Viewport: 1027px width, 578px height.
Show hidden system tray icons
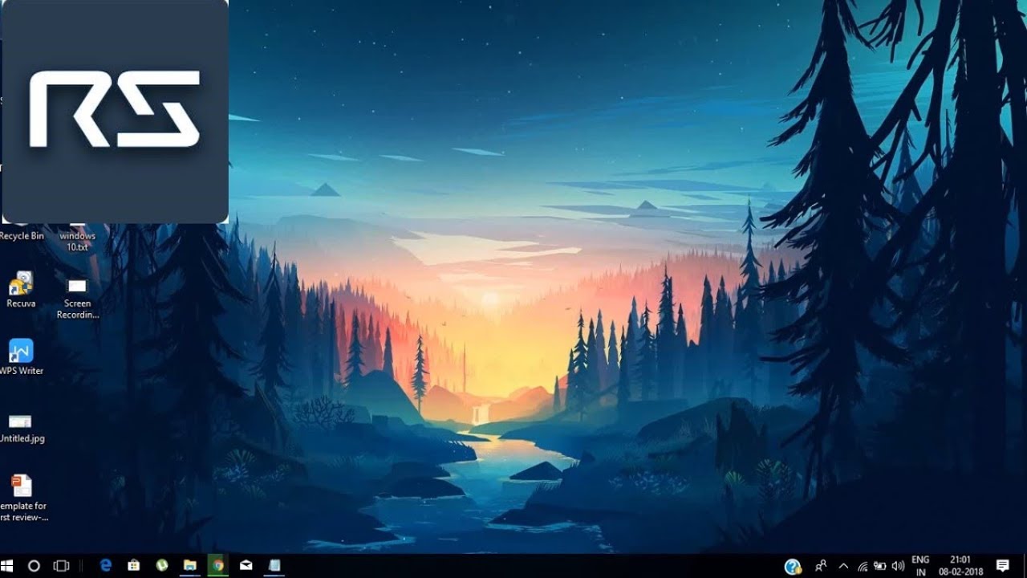coord(843,565)
